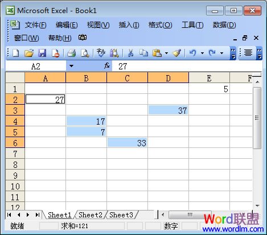Open the 数据(D) menu
Image resolution: width=267 pixels, height=235 pixels.
coord(224,25)
